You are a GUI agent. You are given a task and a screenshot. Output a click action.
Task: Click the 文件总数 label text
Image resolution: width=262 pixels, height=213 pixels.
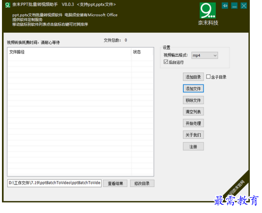click(x=112, y=40)
